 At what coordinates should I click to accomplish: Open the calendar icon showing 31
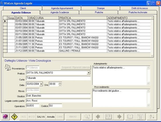coord(140,117)
